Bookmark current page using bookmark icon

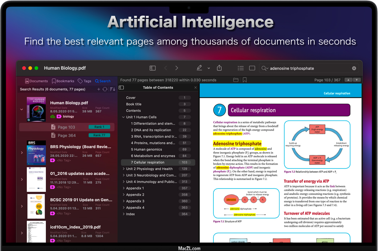pyautogui.click(x=245, y=80)
